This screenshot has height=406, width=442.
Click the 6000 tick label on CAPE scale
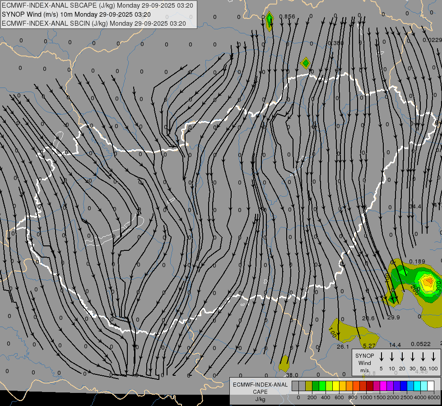coord(433,397)
